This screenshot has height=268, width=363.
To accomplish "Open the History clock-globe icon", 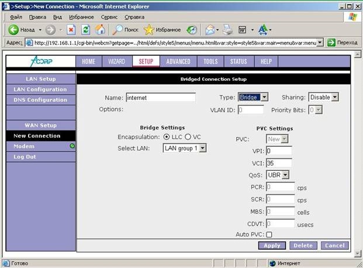I will 192,30.
